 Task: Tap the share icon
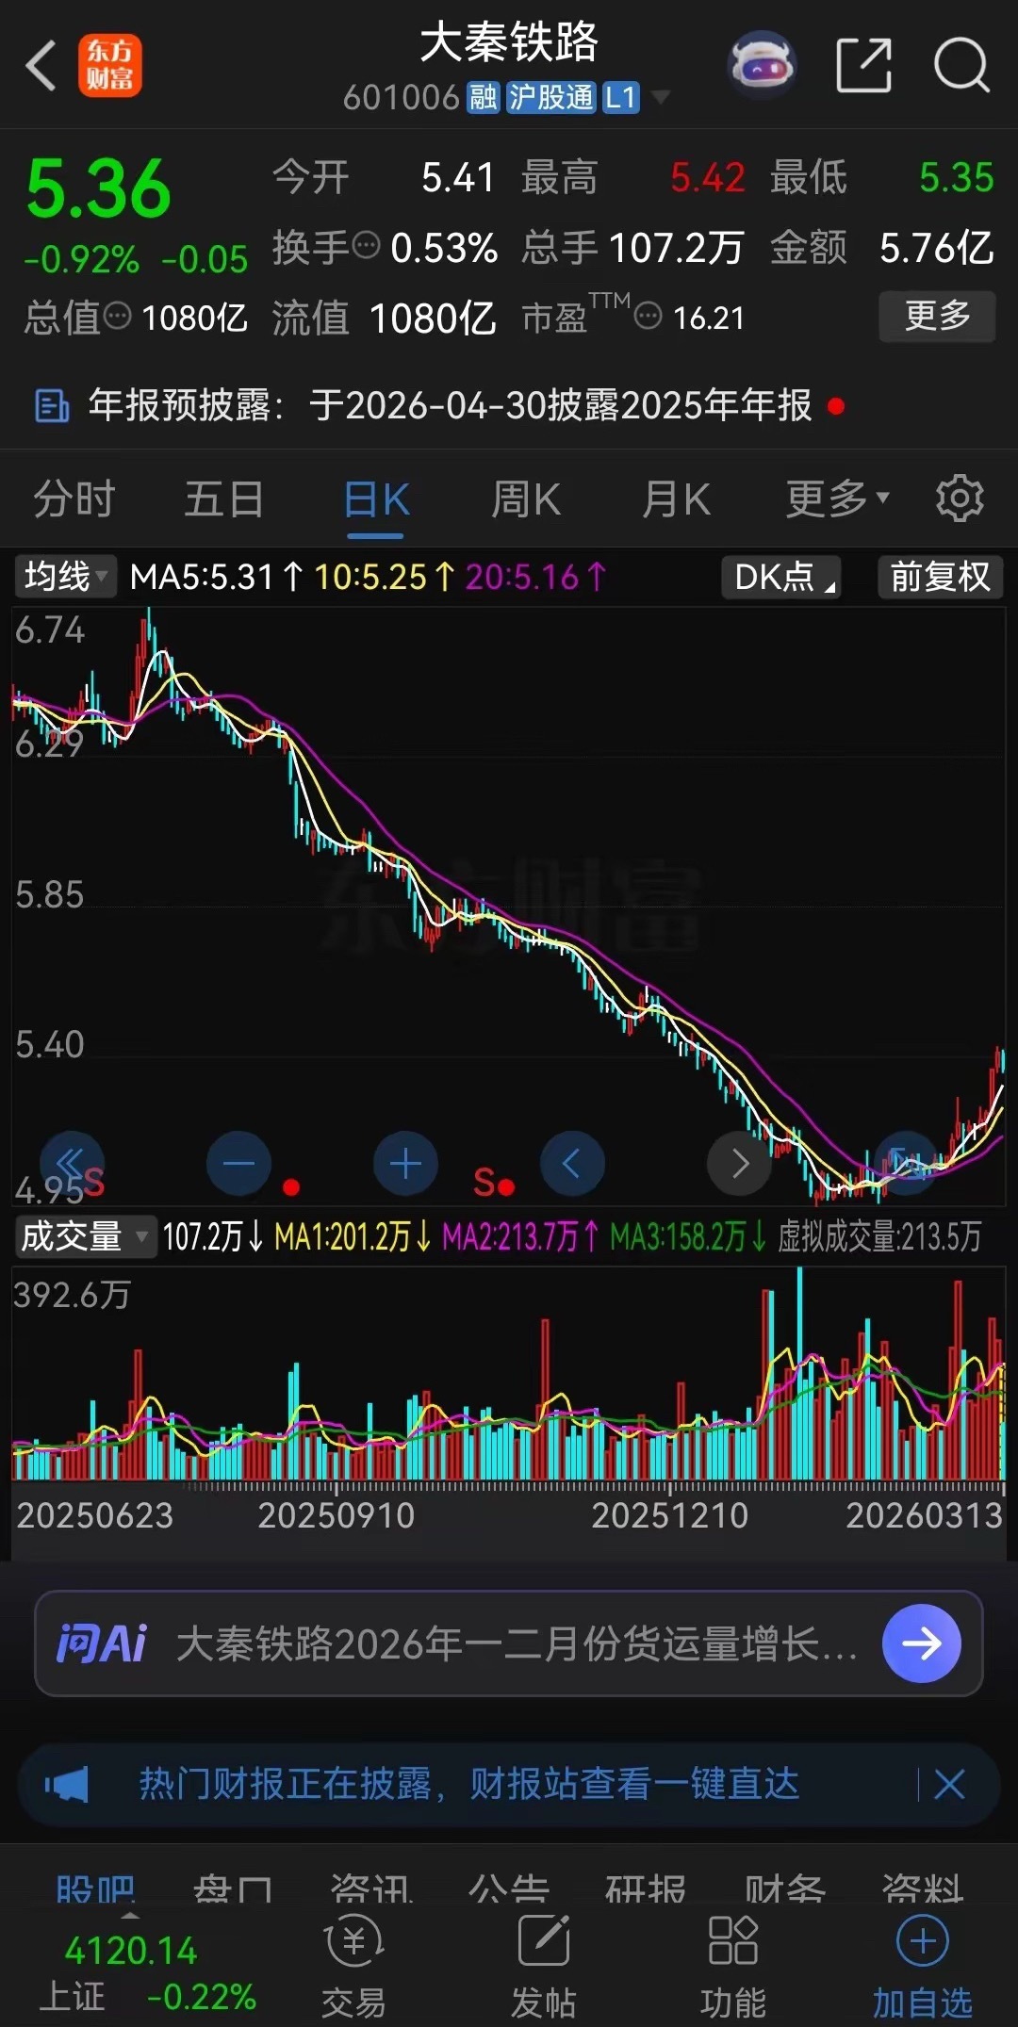863,65
